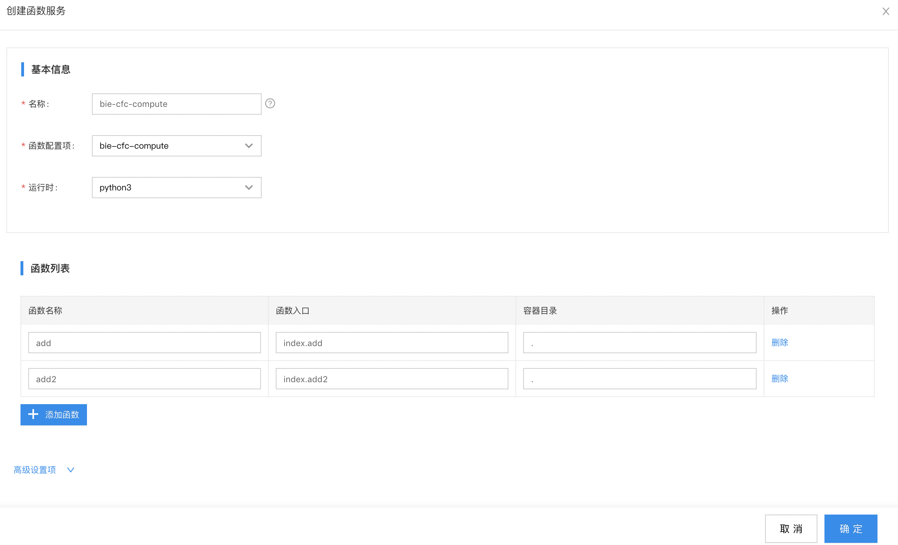Delete the 'add2' function row
The image size is (898, 545).
point(780,379)
